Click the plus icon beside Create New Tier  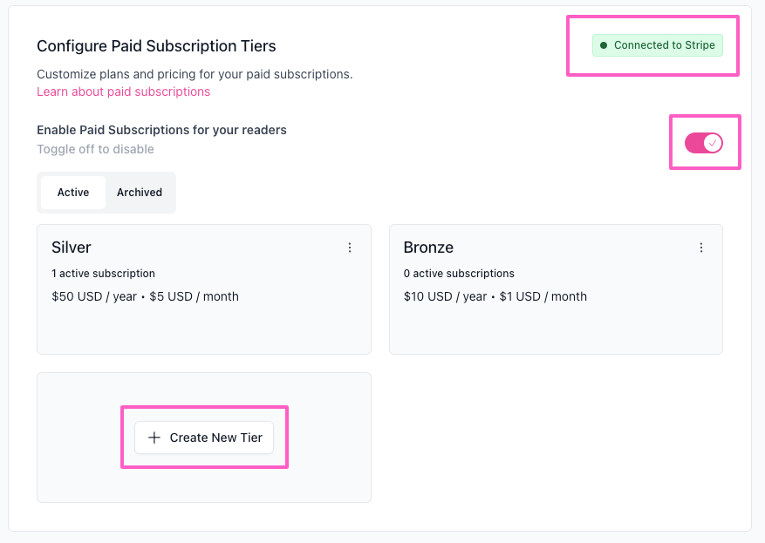154,438
